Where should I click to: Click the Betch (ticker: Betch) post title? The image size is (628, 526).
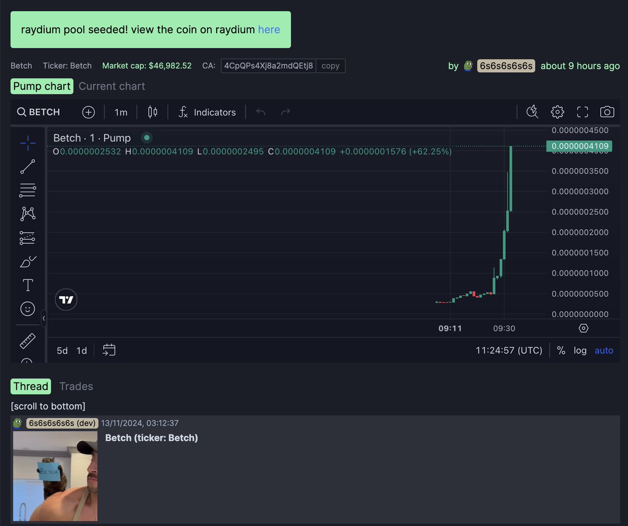[x=152, y=438]
